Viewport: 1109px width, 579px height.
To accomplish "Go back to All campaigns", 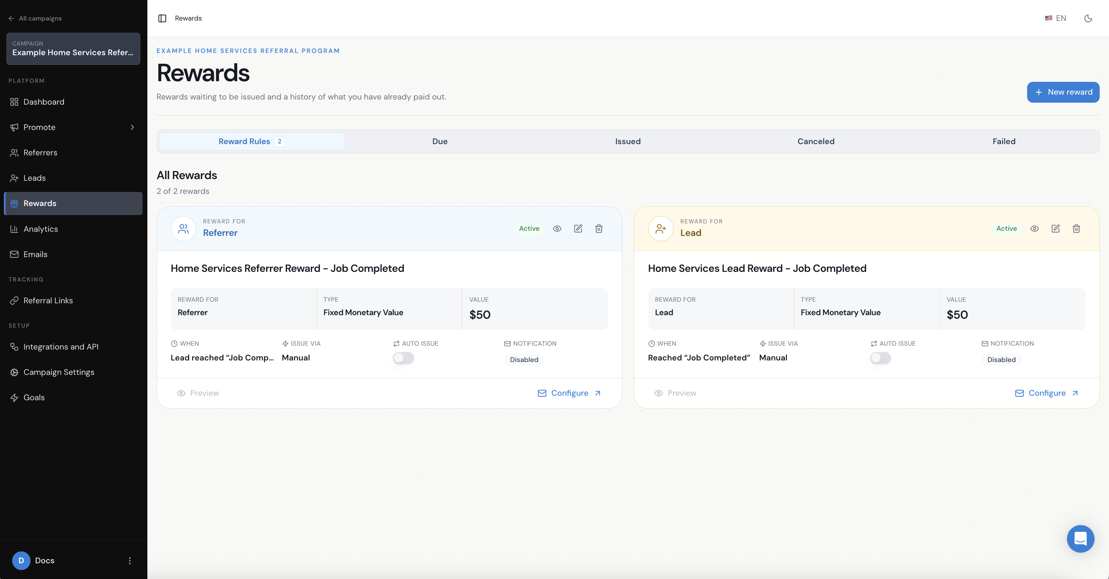I will tap(35, 19).
